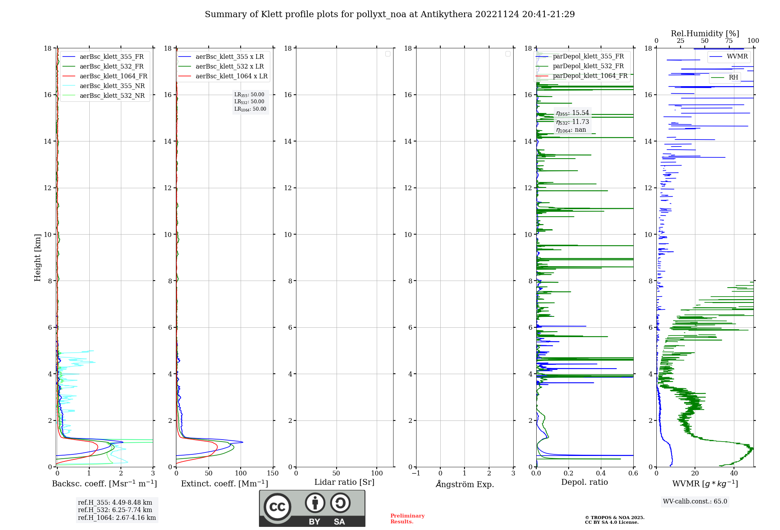
Task: Click the Ångström Exp. axis label
Action: pos(465,484)
